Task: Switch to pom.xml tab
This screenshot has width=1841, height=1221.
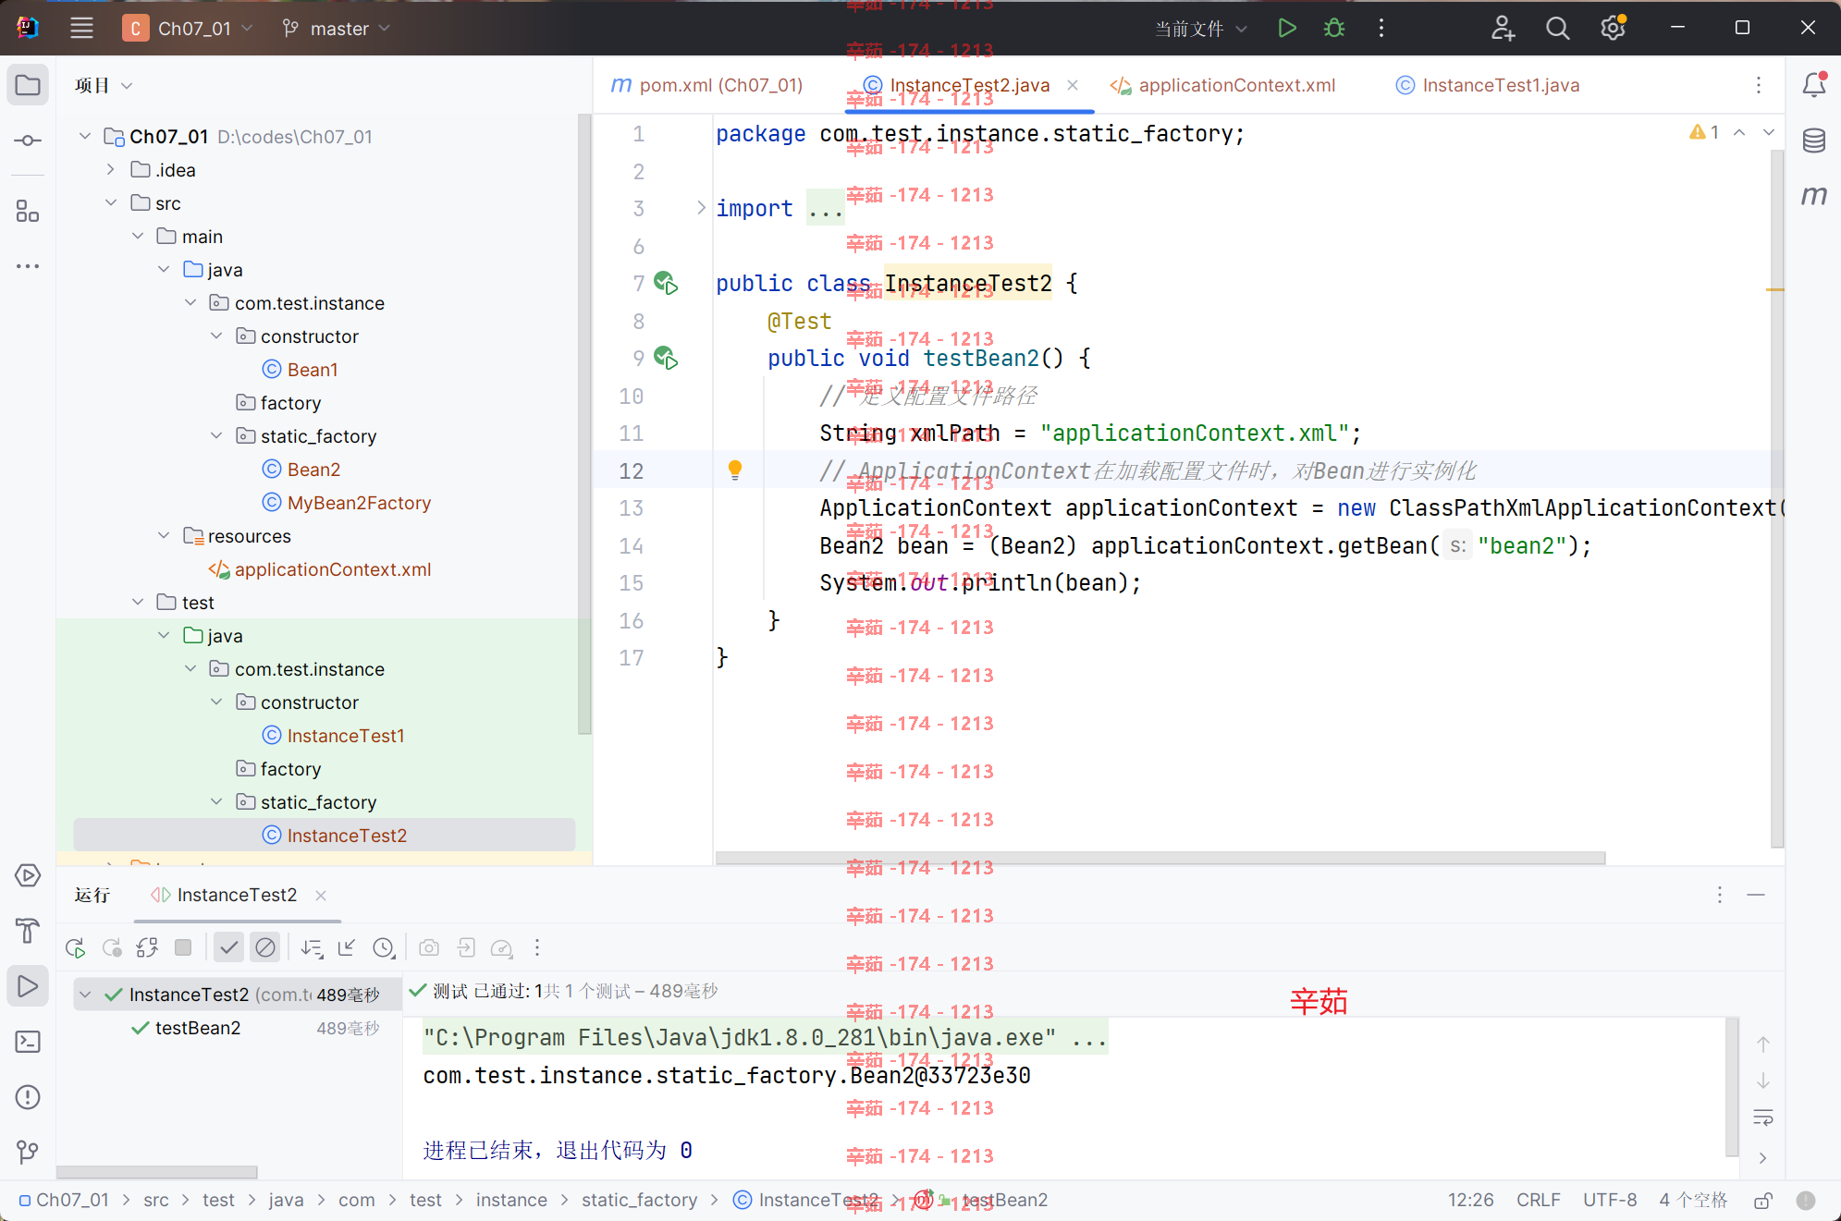Action: [x=707, y=85]
